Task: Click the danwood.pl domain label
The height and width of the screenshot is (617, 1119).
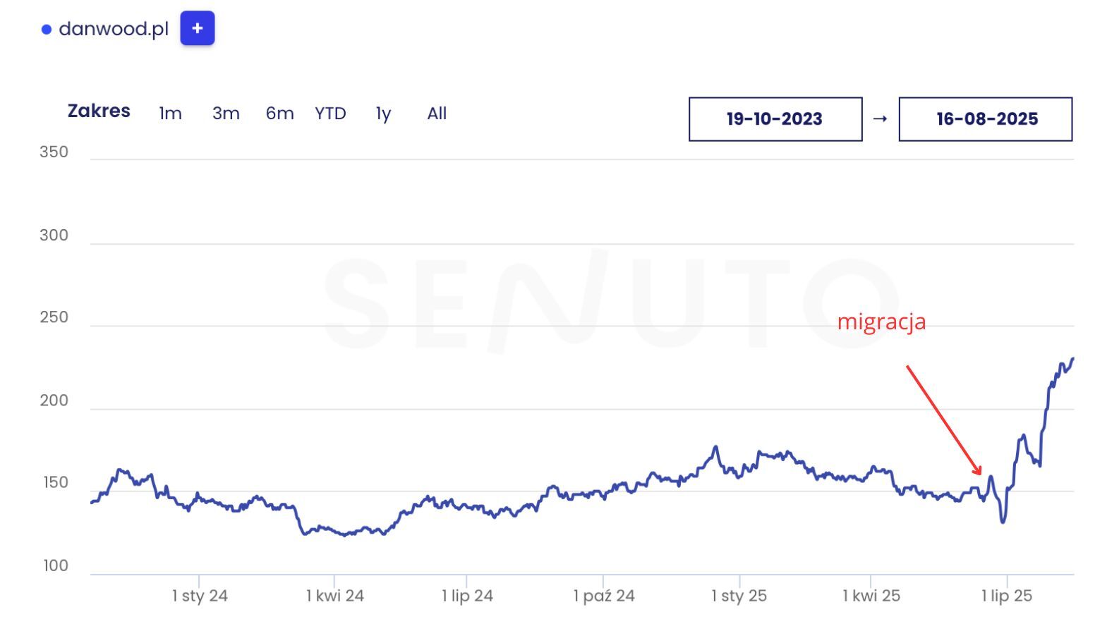Action: (114, 29)
